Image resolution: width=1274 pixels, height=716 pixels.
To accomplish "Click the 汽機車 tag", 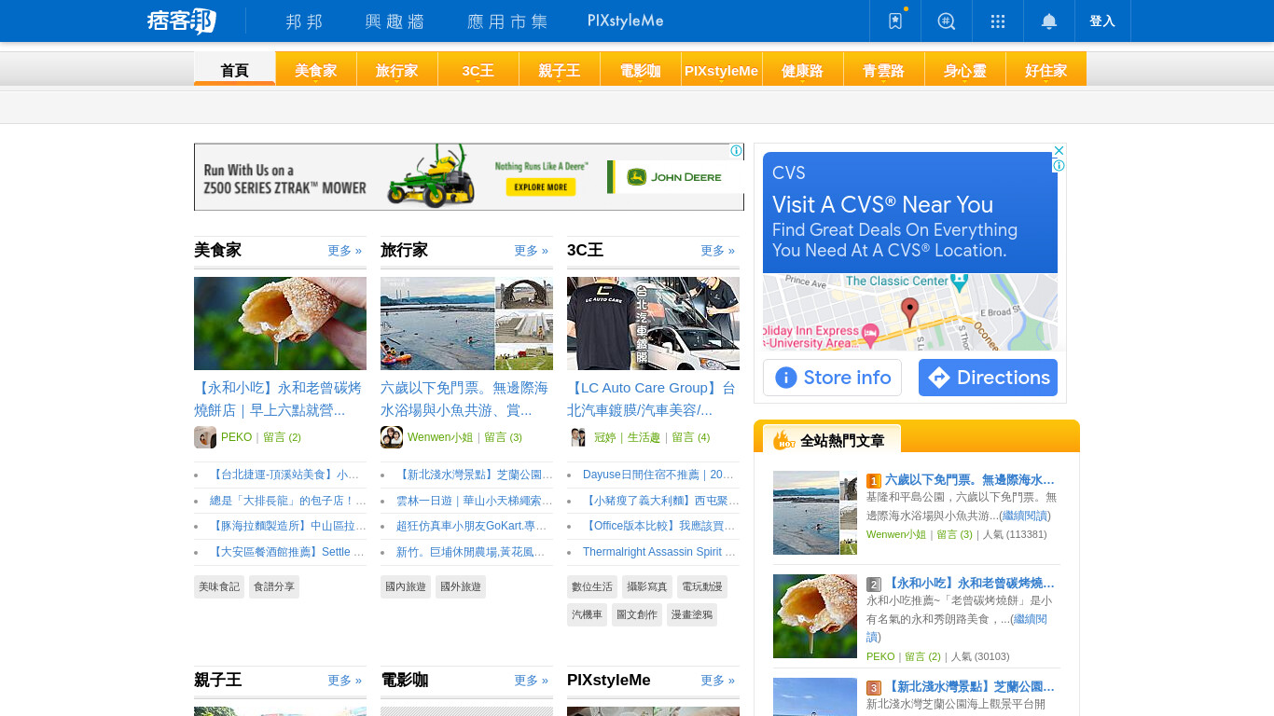I will click(588, 615).
